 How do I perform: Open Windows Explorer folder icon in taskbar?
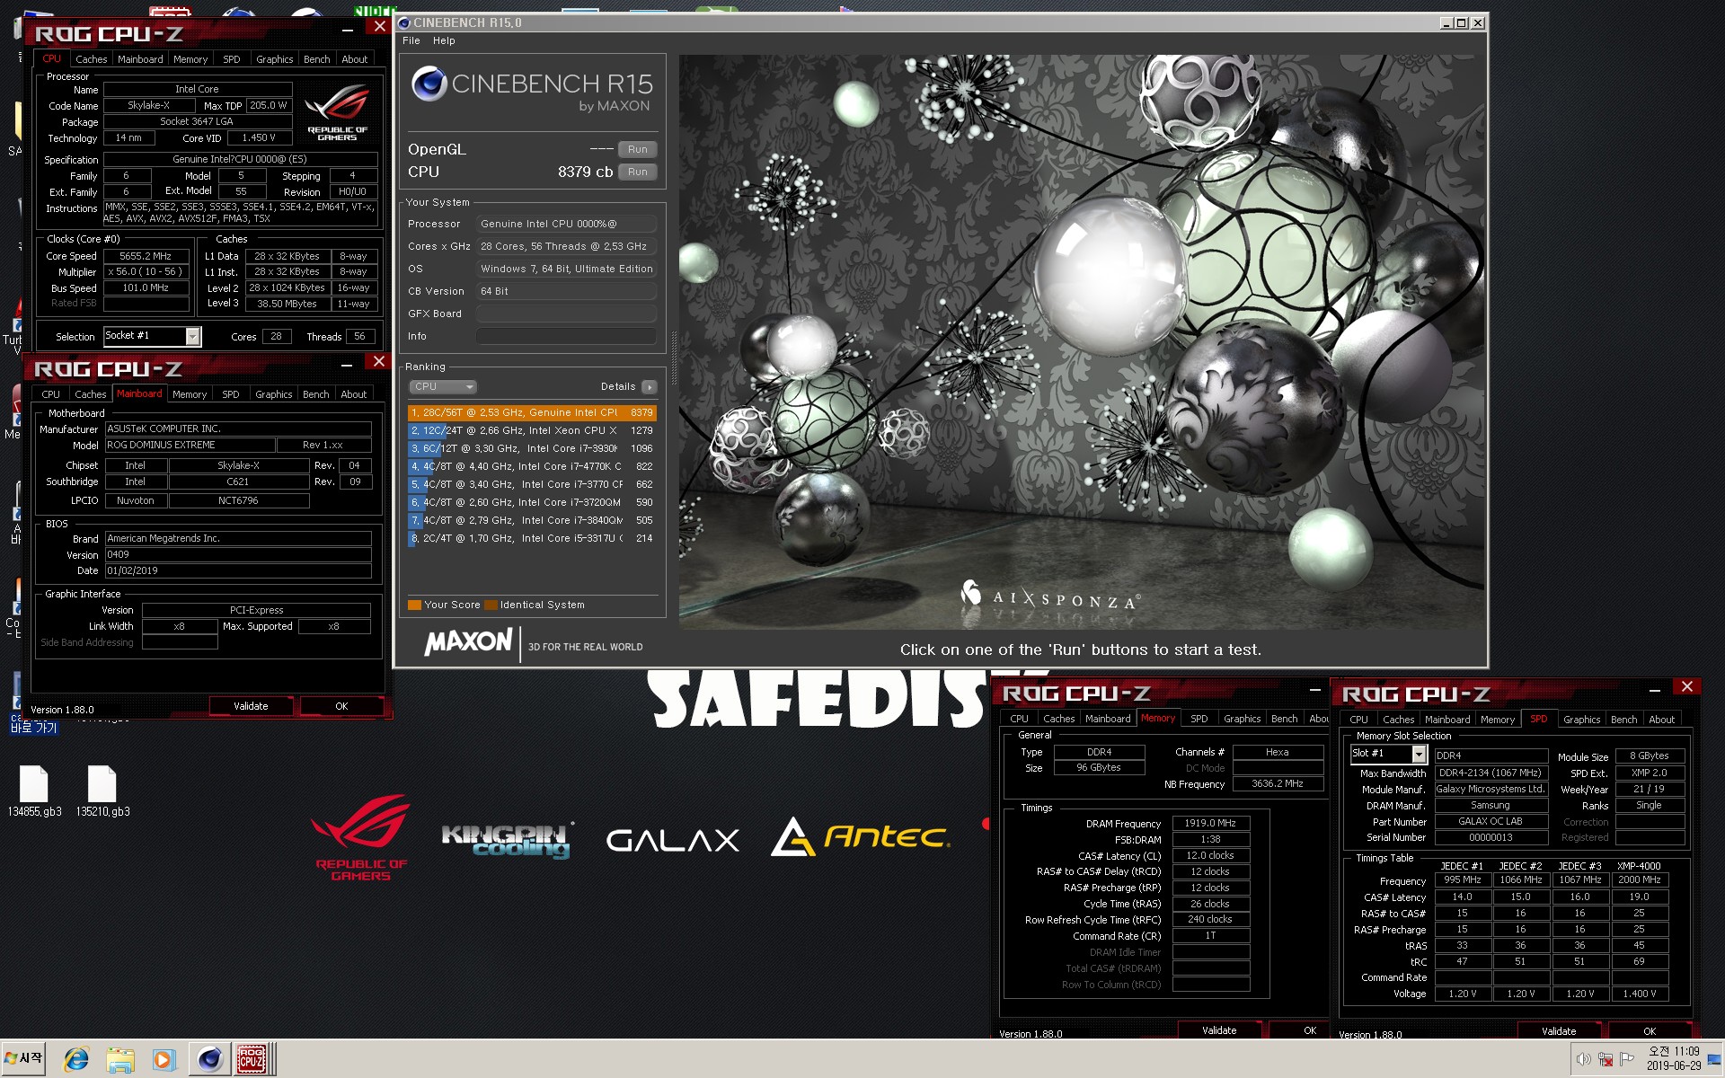point(119,1059)
